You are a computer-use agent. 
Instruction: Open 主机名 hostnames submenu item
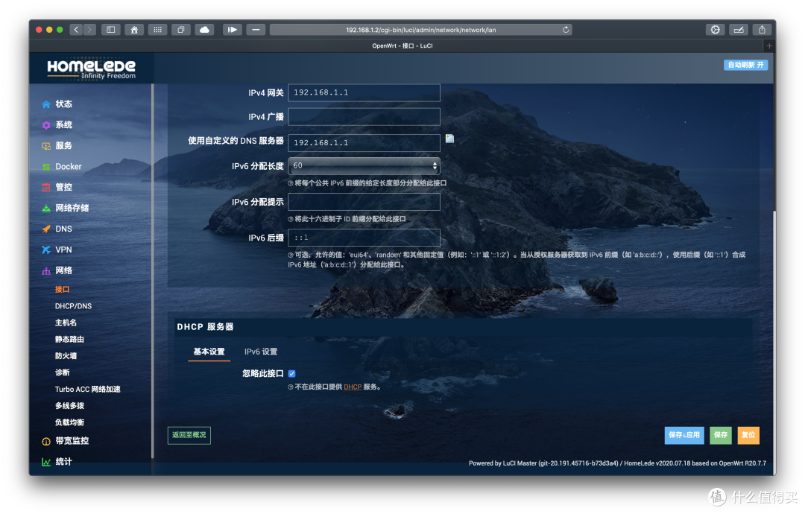pos(66,323)
